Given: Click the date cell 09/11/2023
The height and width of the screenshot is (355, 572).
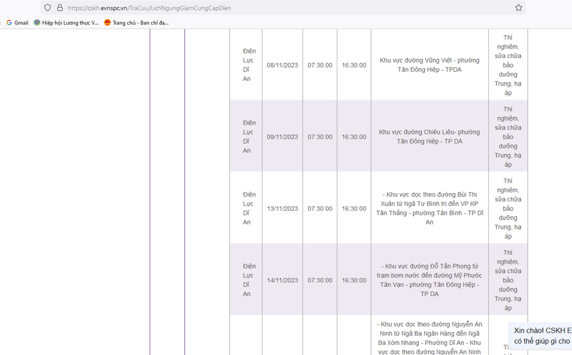Looking at the screenshot, I should pyautogui.click(x=282, y=137).
